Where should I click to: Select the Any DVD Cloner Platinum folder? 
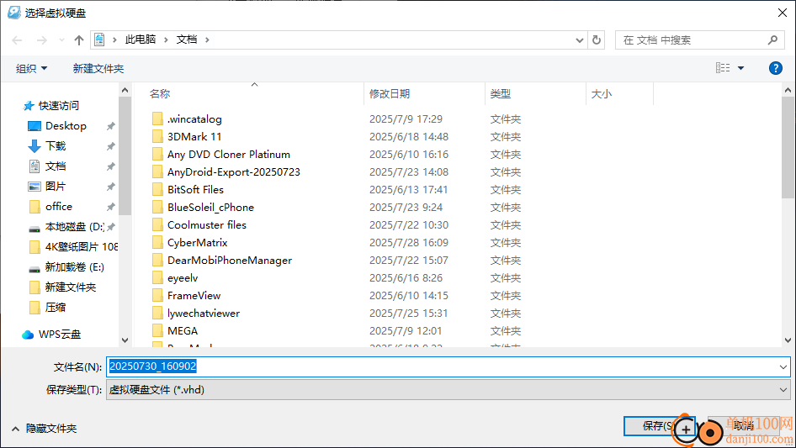click(229, 155)
